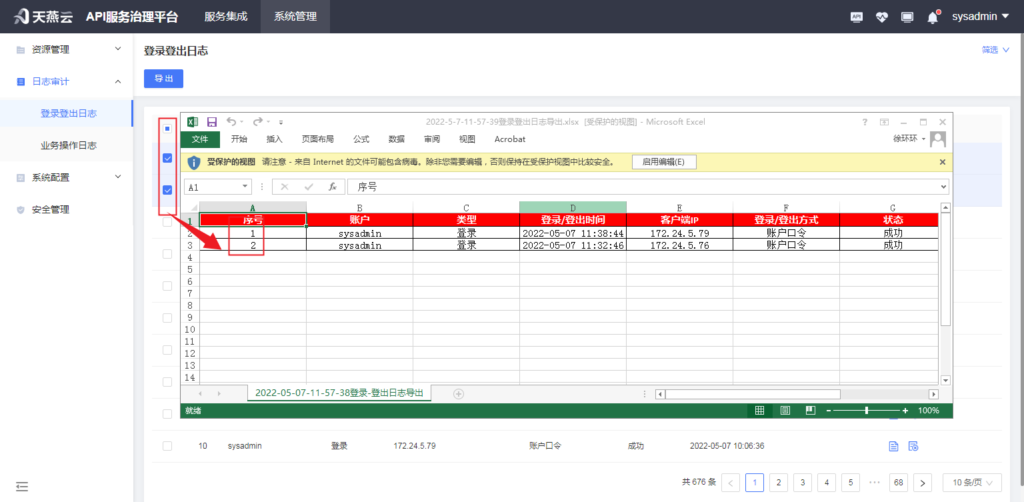Open the log detail document icon on row 10
Screen dimensions: 1024x502
point(893,446)
